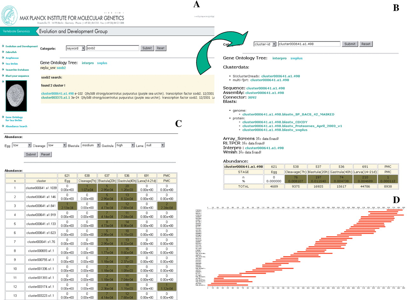This screenshot has height=300, width=407.
Task: Open Gene Ontology for Sea Urchin
Action: pos(14,119)
